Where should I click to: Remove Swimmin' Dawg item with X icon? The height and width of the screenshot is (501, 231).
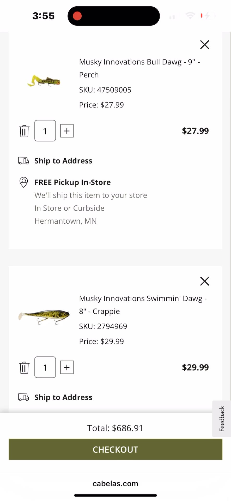click(205, 281)
